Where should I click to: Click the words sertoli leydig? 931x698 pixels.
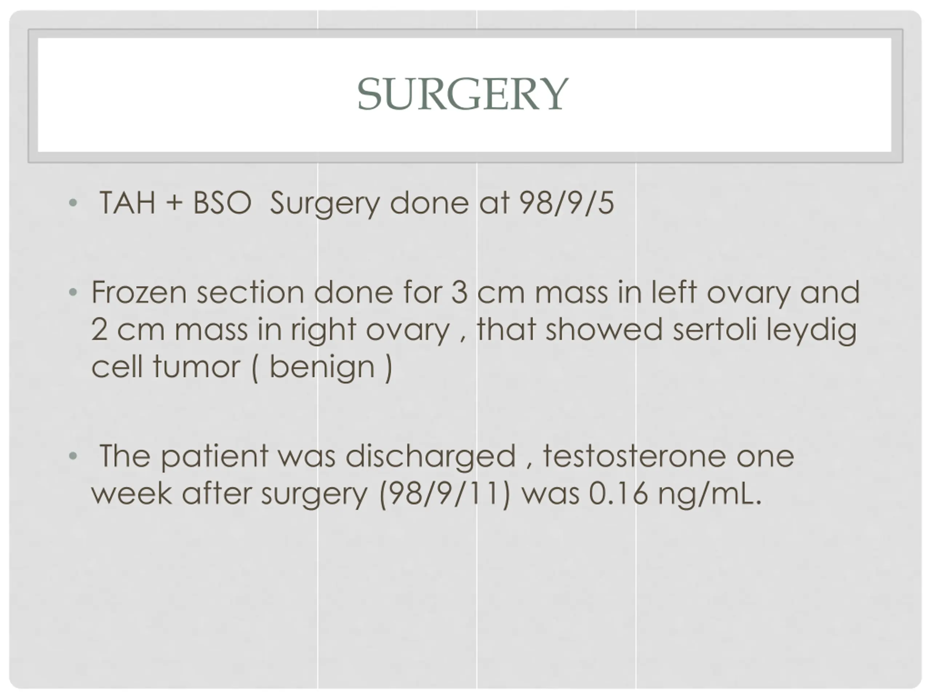(x=764, y=329)
